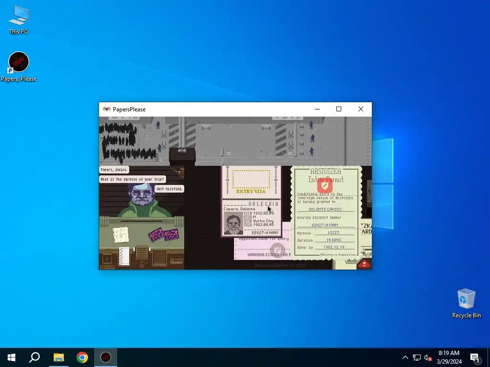
Task: Click the passport photo of Delante Capers
Action: click(x=234, y=223)
